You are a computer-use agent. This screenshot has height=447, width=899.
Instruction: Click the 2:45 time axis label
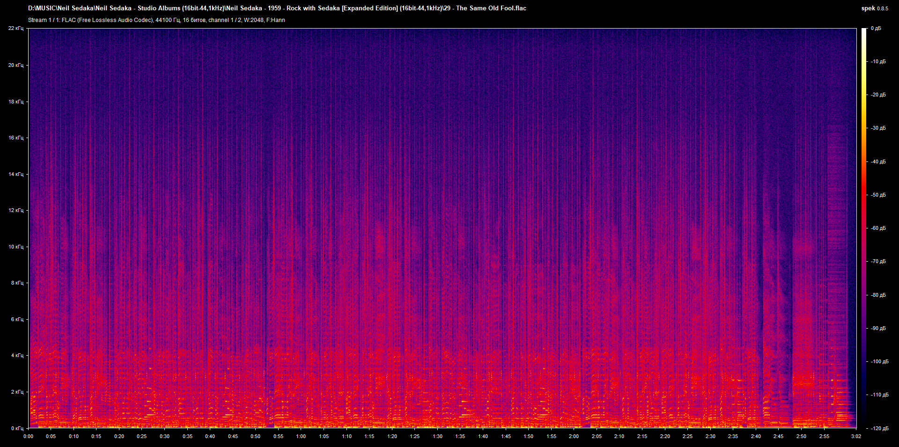[x=778, y=436]
